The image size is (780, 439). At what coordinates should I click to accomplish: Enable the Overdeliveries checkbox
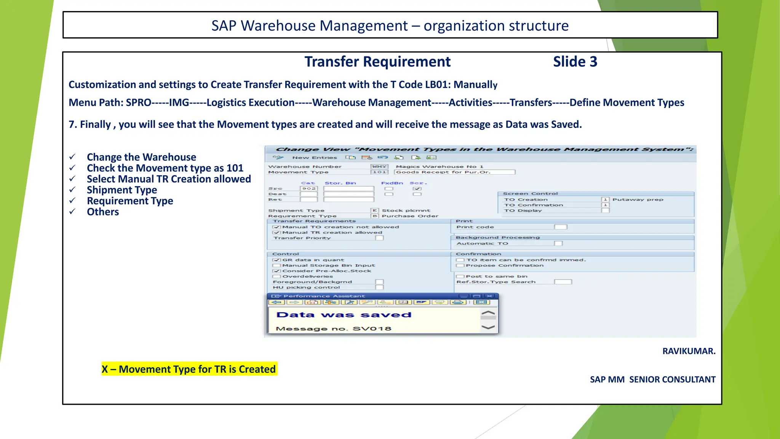click(277, 277)
